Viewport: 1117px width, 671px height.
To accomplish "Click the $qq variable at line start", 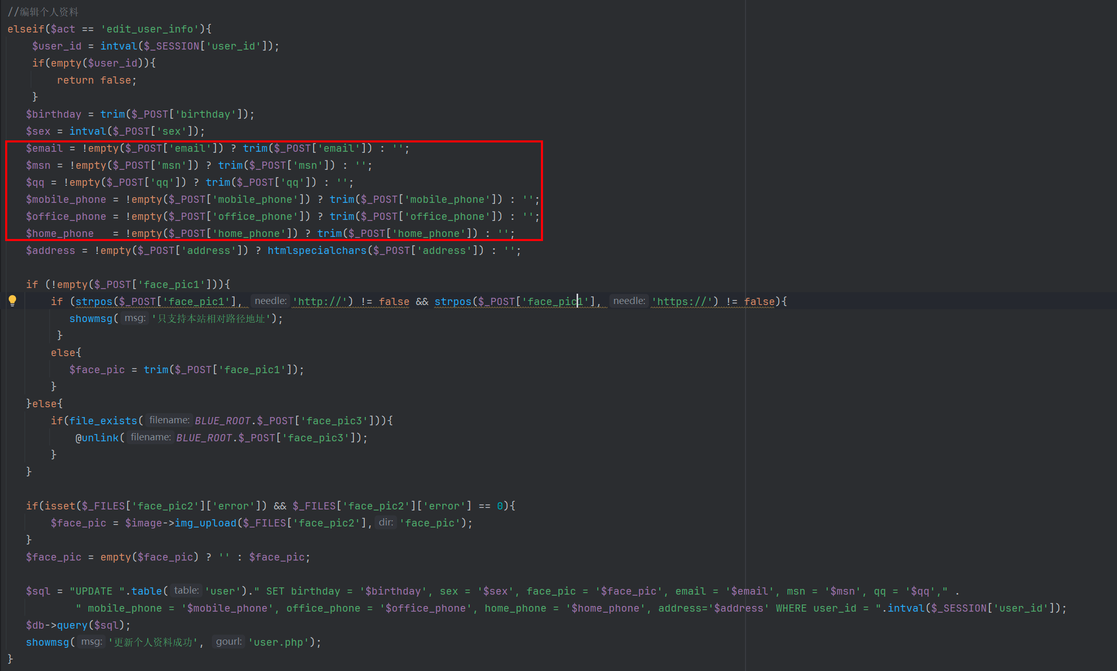I will point(35,182).
